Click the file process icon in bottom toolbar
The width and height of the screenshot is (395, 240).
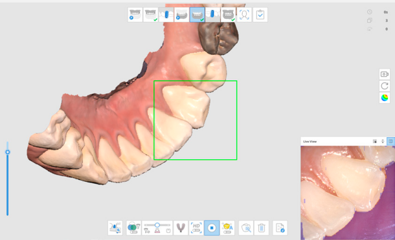click(x=280, y=228)
